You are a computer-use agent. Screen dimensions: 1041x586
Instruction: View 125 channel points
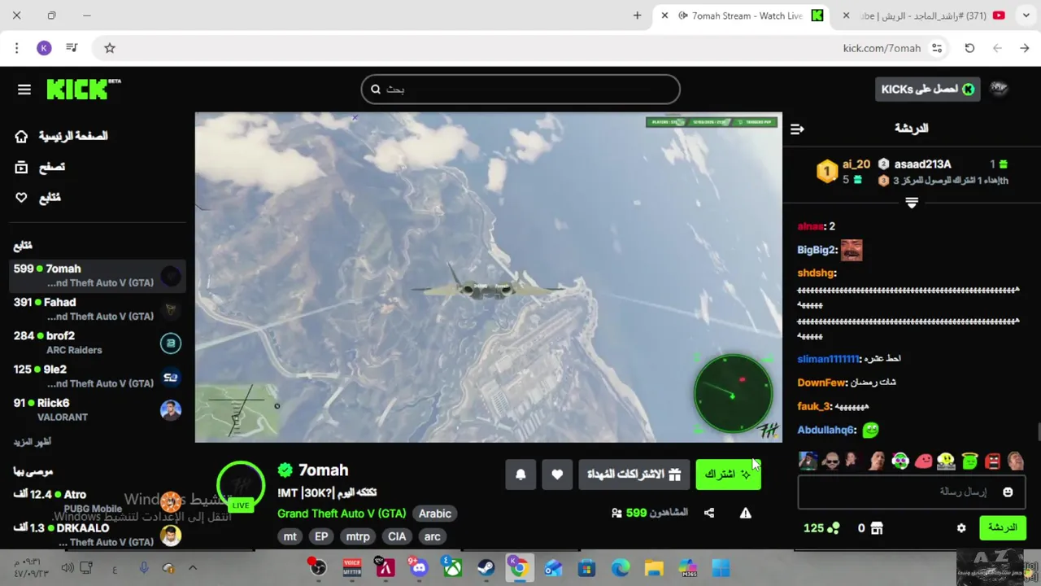point(821,528)
